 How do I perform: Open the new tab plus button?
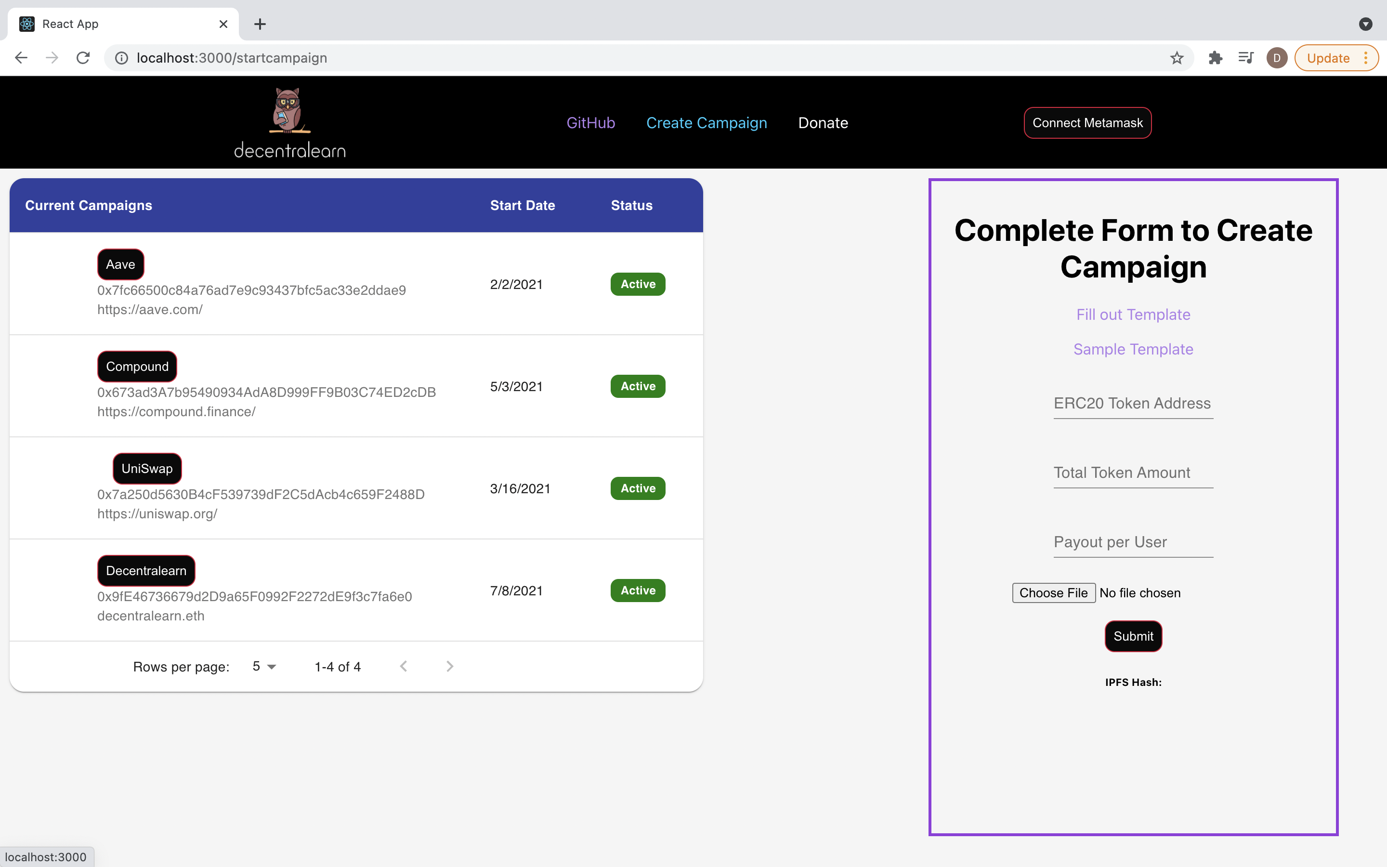[x=260, y=24]
